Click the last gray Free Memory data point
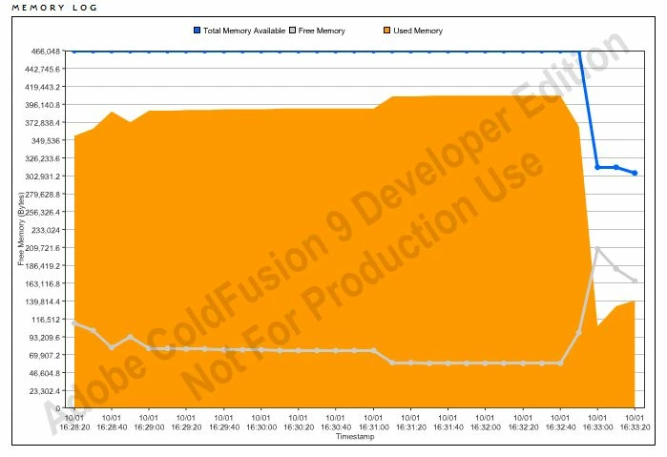 (635, 280)
